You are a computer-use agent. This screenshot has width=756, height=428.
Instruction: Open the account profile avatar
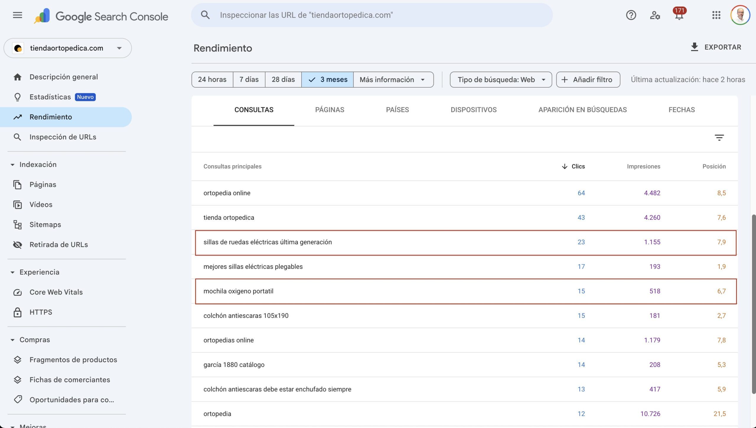[740, 15]
